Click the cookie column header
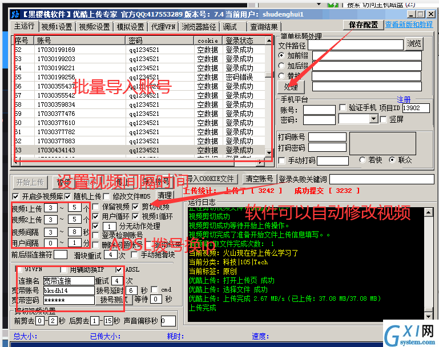439x347 pixels. point(208,41)
